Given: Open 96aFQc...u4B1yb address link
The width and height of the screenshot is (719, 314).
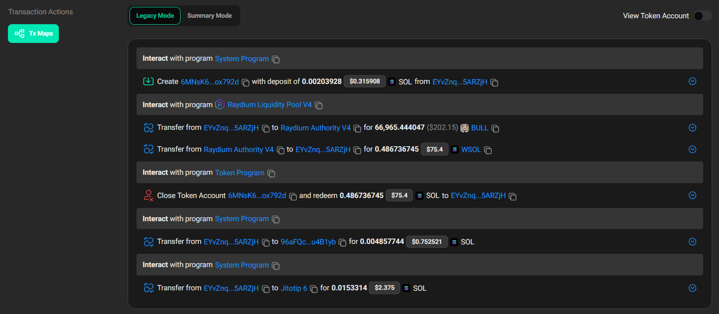Looking at the screenshot, I should point(308,242).
